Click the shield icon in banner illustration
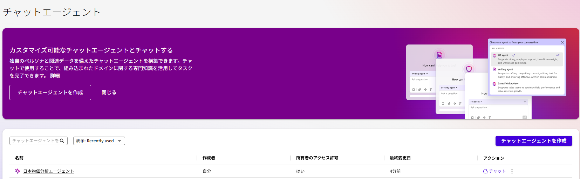Image resolution: width=580 pixels, height=179 pixels. pos(469,69)
